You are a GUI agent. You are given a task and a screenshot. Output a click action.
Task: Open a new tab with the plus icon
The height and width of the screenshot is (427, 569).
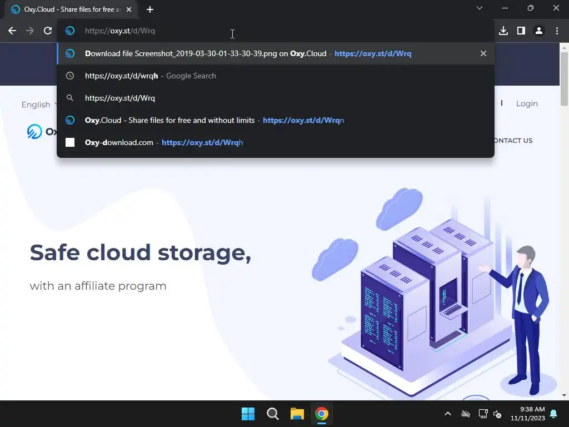point(150,9)
